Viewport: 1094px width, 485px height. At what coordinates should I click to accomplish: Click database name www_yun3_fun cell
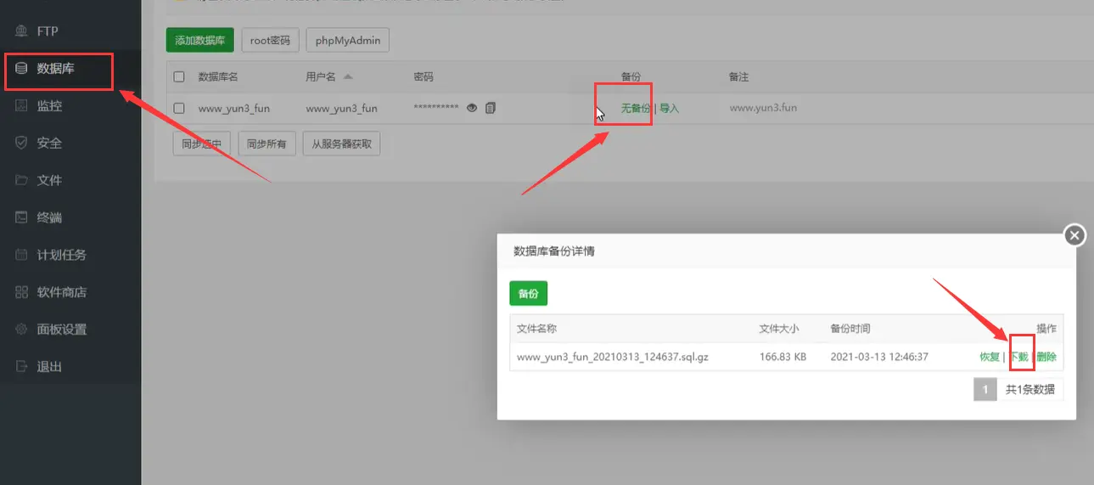click(x=234, y=108)
